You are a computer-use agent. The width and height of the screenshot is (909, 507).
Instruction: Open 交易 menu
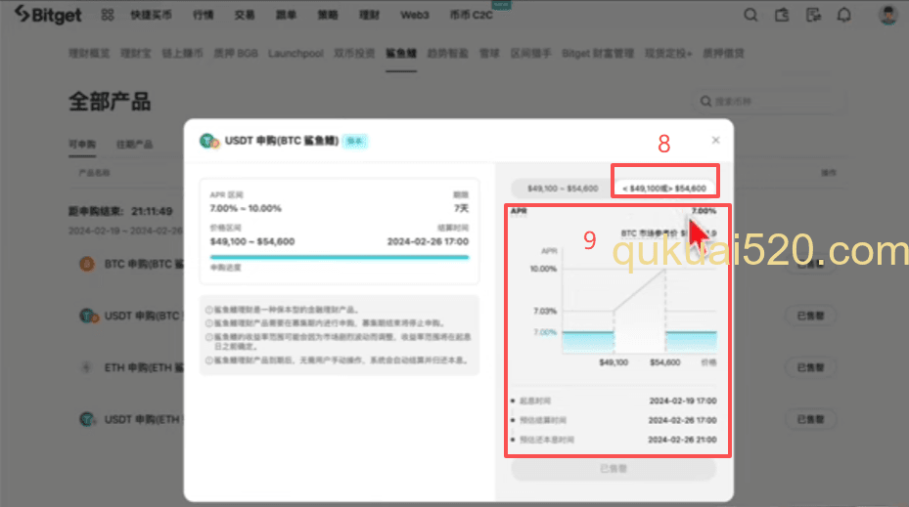tap(245, 15)
